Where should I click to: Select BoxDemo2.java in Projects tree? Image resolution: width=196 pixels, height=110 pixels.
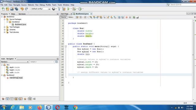pos(21,24)
